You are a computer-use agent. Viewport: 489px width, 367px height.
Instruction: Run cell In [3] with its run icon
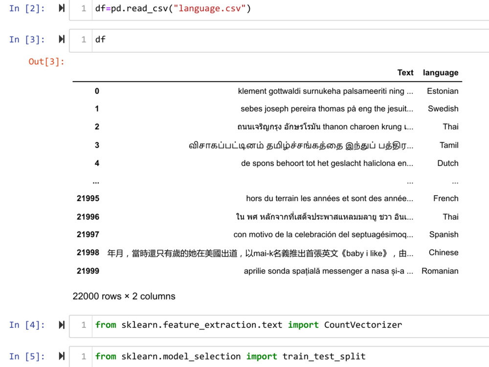pyautogui.click(x=62, y=39)
